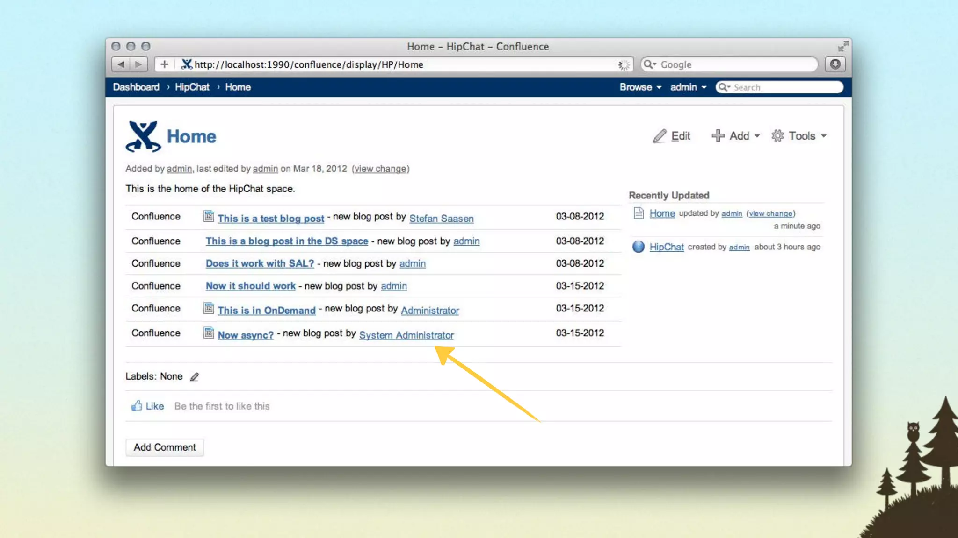
Task: Expand the Tools dropdown menu
Action: click(799, 136)
